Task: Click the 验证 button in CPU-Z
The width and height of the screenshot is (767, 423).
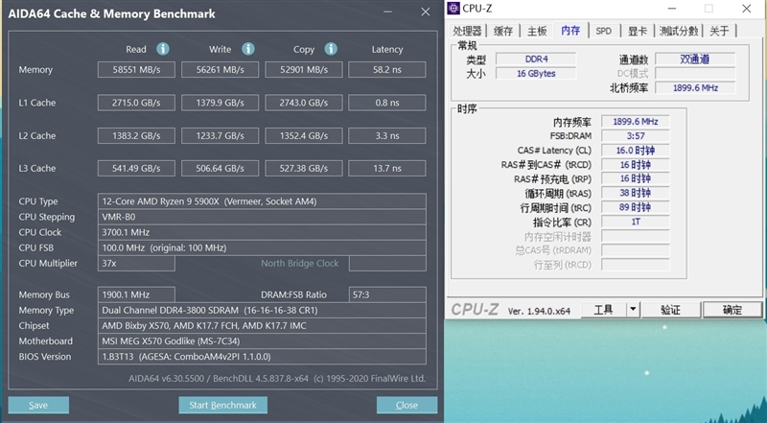Action: tap(670, 310)
